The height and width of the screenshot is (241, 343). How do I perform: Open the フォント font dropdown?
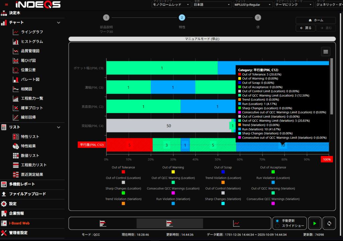coord(253,5)
